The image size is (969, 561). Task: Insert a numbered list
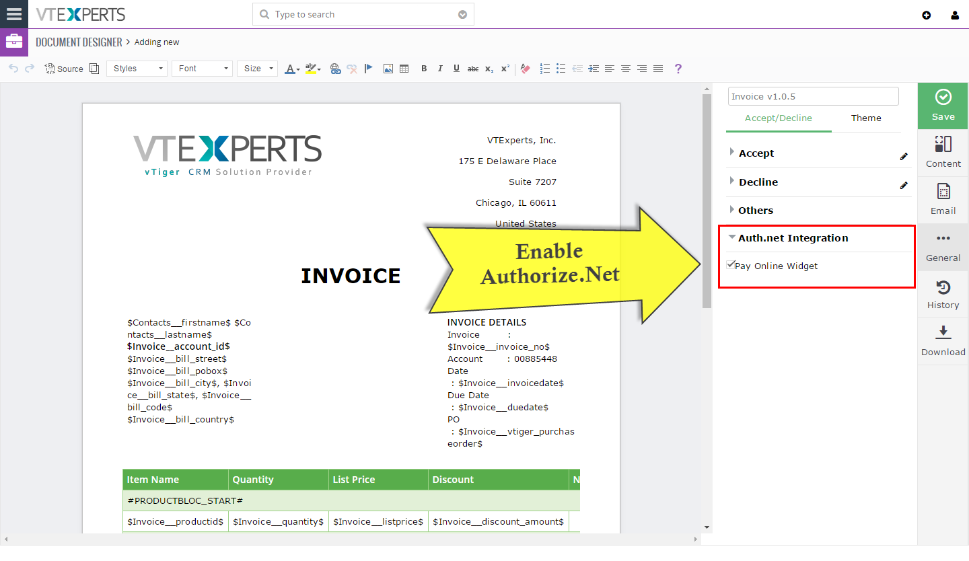tap(545, 69)
